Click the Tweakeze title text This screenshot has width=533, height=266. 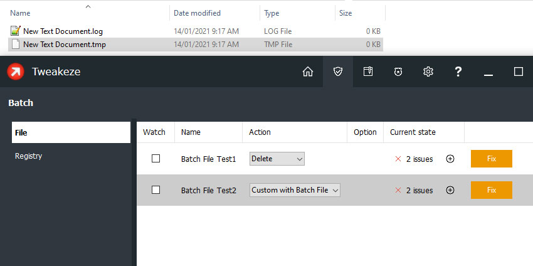tap(56, 72)
